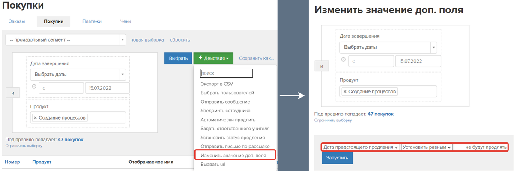Select Вызвать url menu entry
Viewport: 514px width, 171px height.
213,164
